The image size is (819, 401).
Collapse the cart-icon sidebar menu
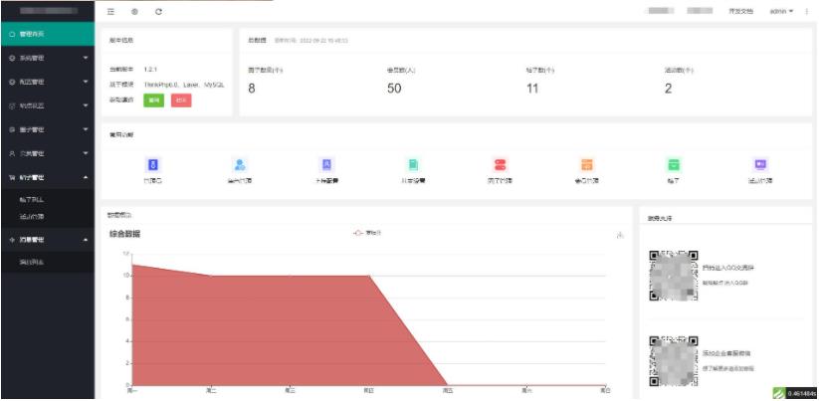pos(47,177)
